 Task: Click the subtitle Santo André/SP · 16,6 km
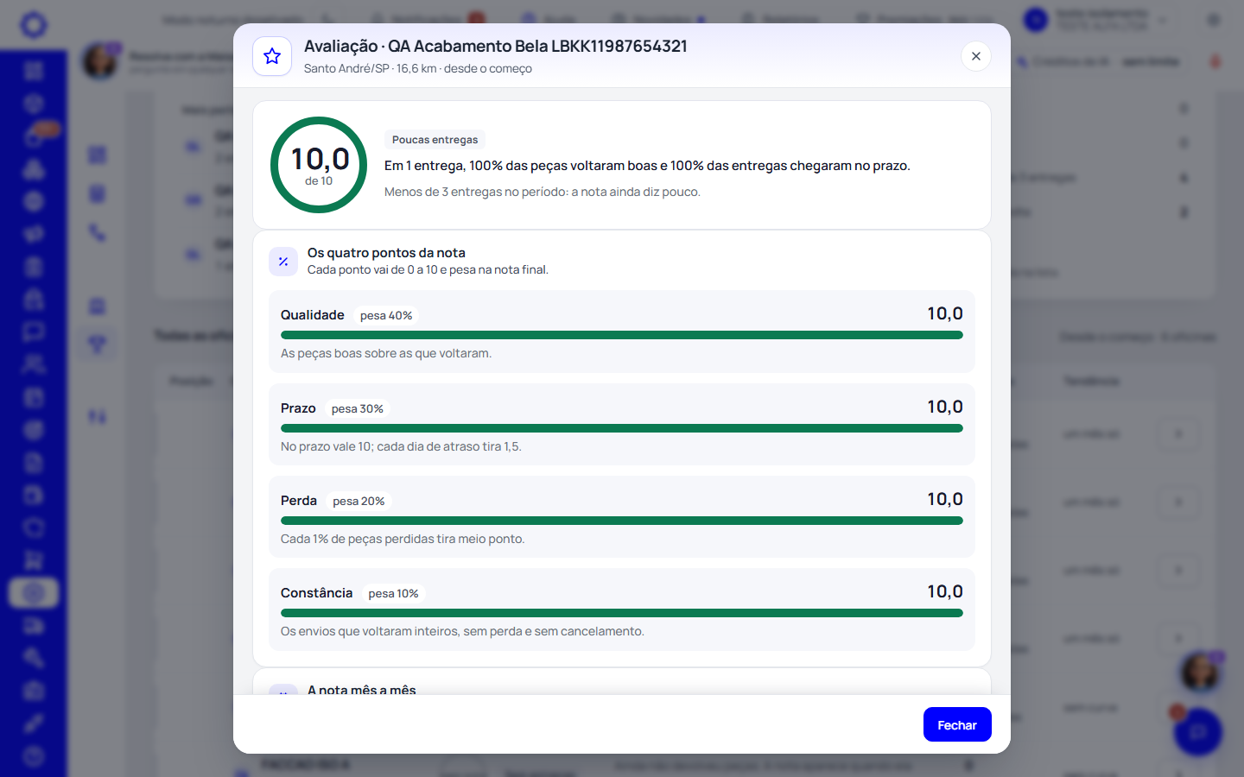click(418, 69)
